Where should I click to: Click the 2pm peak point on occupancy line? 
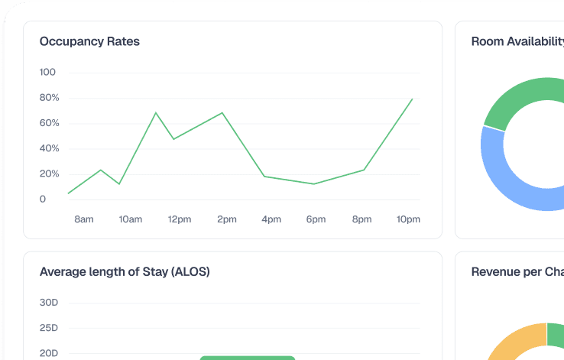coord(222,113)
